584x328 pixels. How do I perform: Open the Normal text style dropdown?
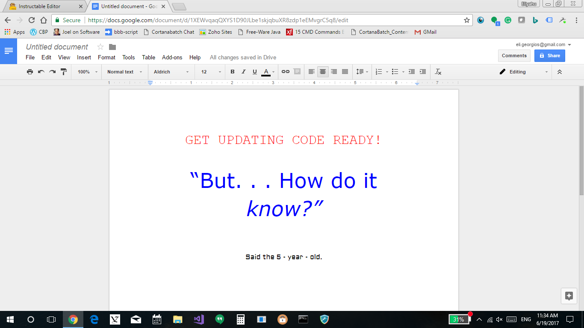(x=124, y=72)
